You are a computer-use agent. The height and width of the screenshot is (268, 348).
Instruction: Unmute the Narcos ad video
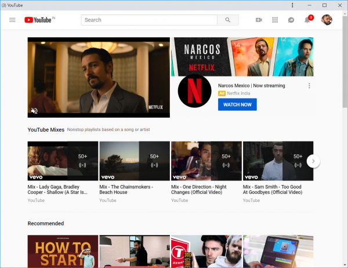pyautogui.click(x=34, y=111)
